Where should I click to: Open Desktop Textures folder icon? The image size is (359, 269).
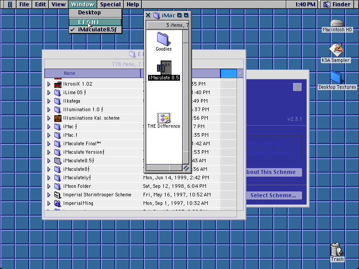coord(336,77)
